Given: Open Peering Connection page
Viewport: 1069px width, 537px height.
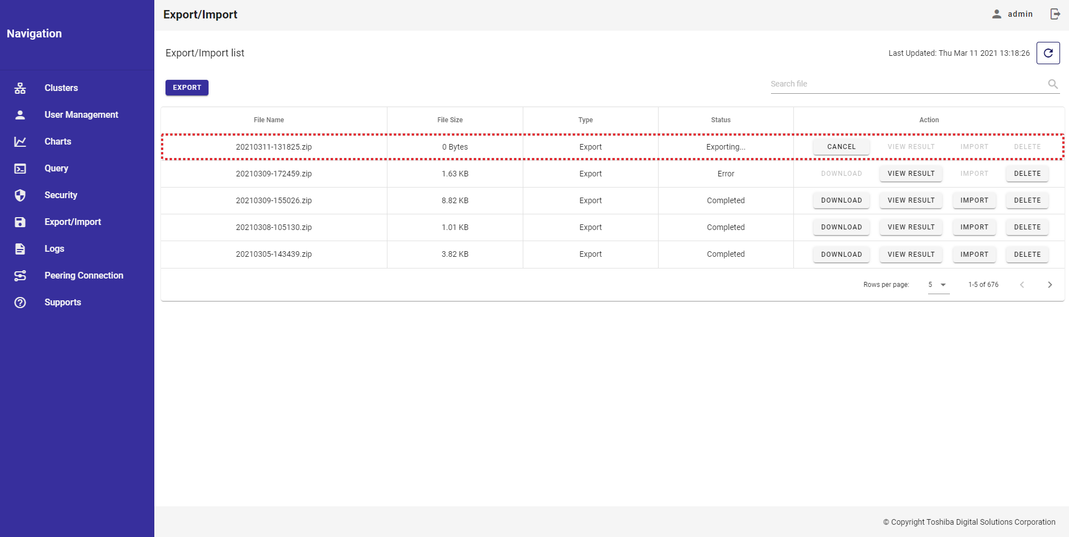Looking at the screenshot, I should point(84,275).
